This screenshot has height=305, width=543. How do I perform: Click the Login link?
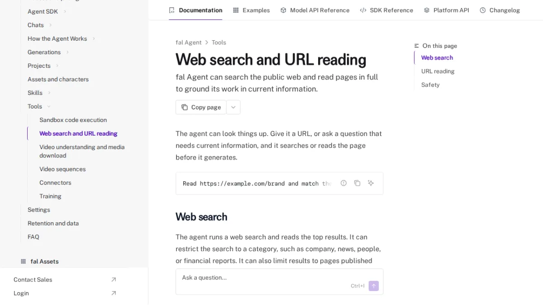[21, 293]
